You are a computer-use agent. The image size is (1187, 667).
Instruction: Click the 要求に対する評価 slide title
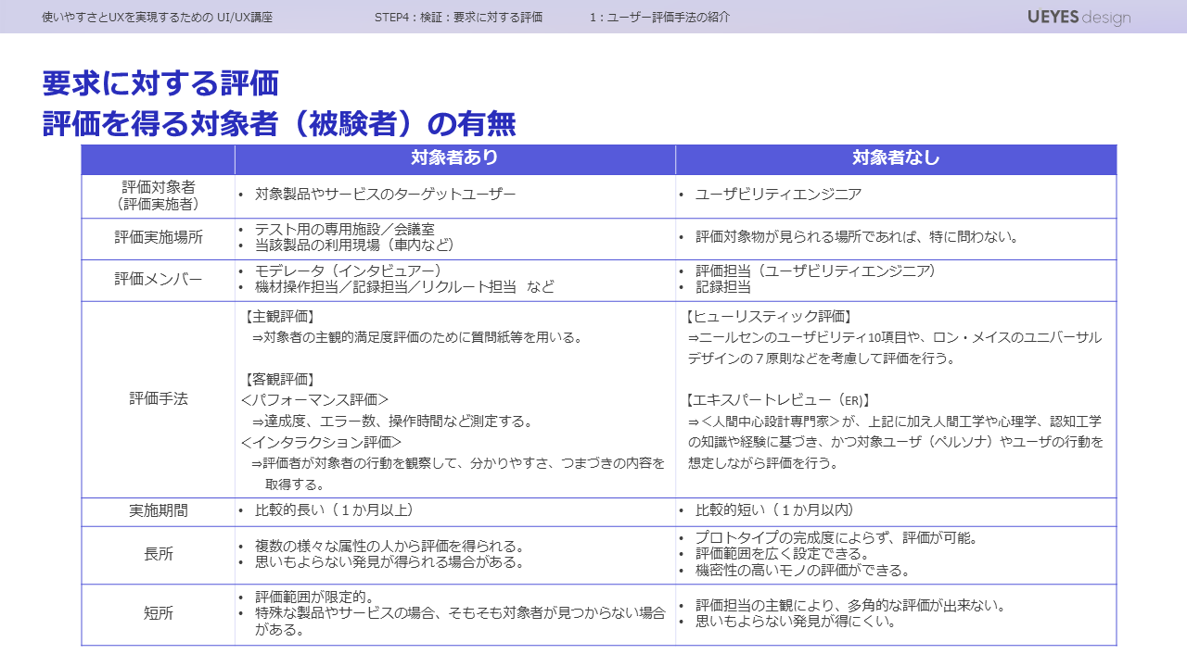(160, 83)
